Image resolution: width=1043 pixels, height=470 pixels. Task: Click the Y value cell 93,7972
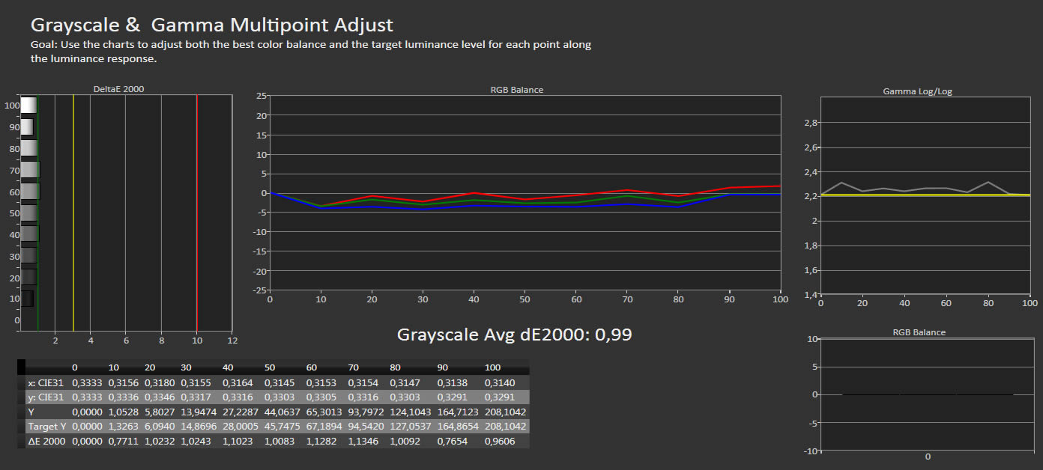(x=365, y=412)
